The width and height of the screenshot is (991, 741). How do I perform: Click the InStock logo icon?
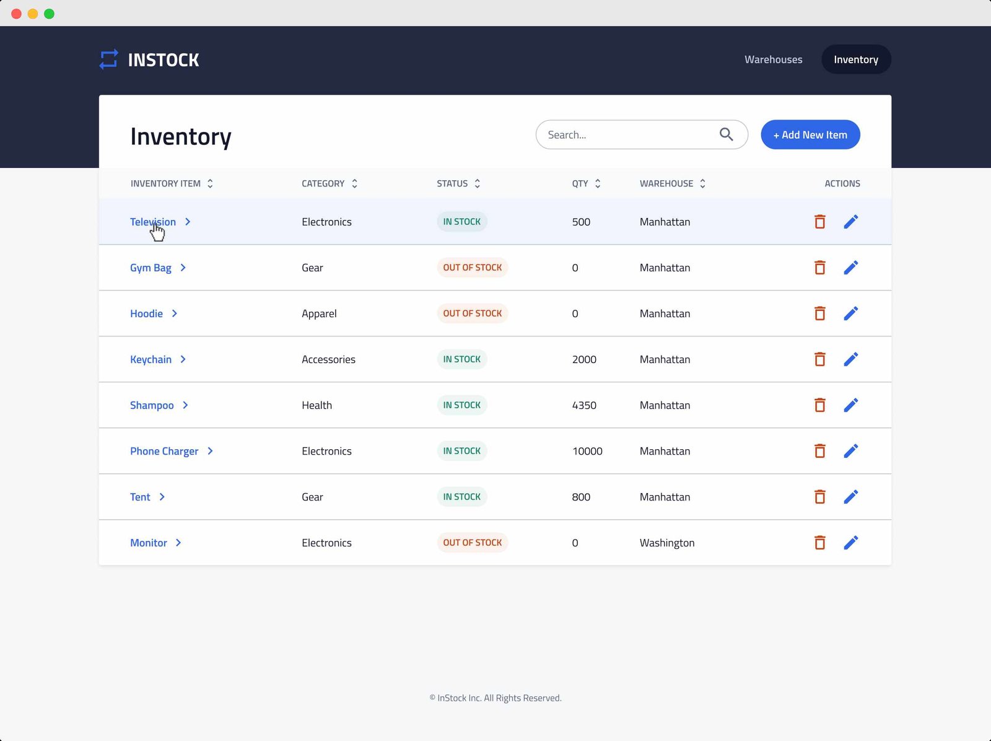109,59
